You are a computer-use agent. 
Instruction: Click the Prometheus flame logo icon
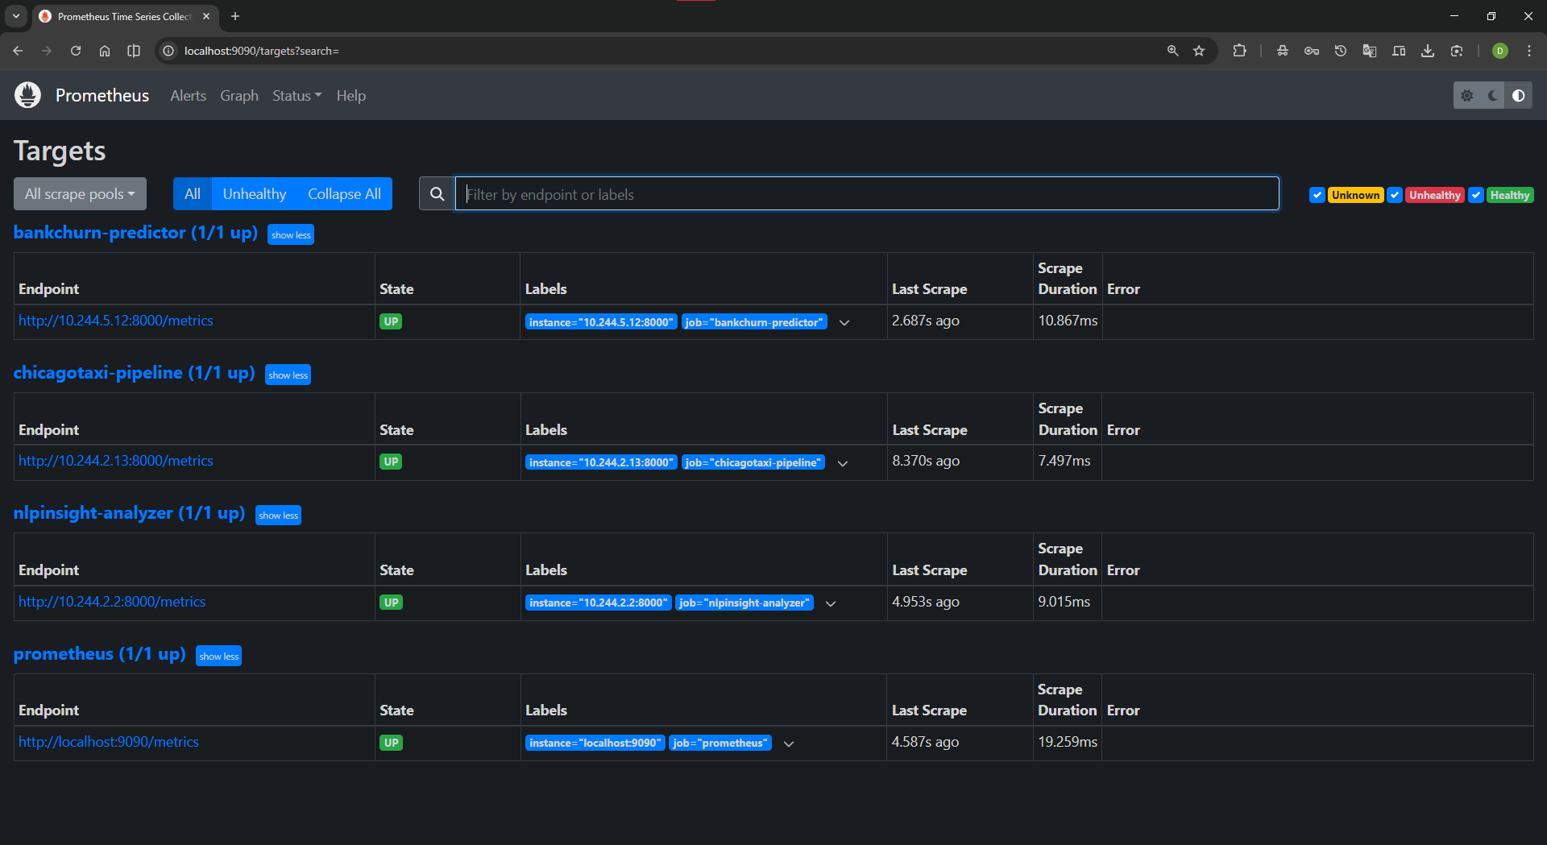pyautogui.click(x=27, y=95)
